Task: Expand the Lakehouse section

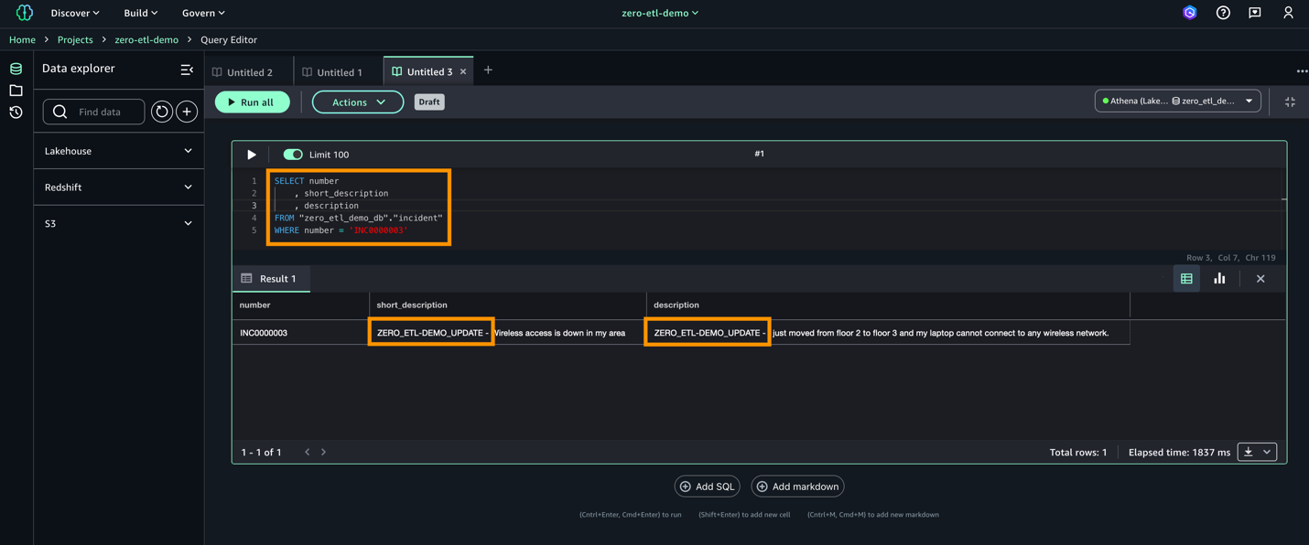Action: click(x=119, y=151)
